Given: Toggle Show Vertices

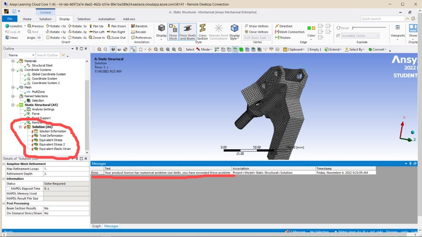Looking at the screenshot, I should (x=256, y=26).
